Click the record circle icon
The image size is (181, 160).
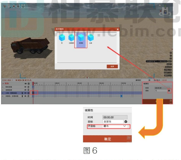click(28, 80)
